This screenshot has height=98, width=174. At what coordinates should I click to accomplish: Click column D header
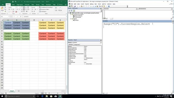34,20
